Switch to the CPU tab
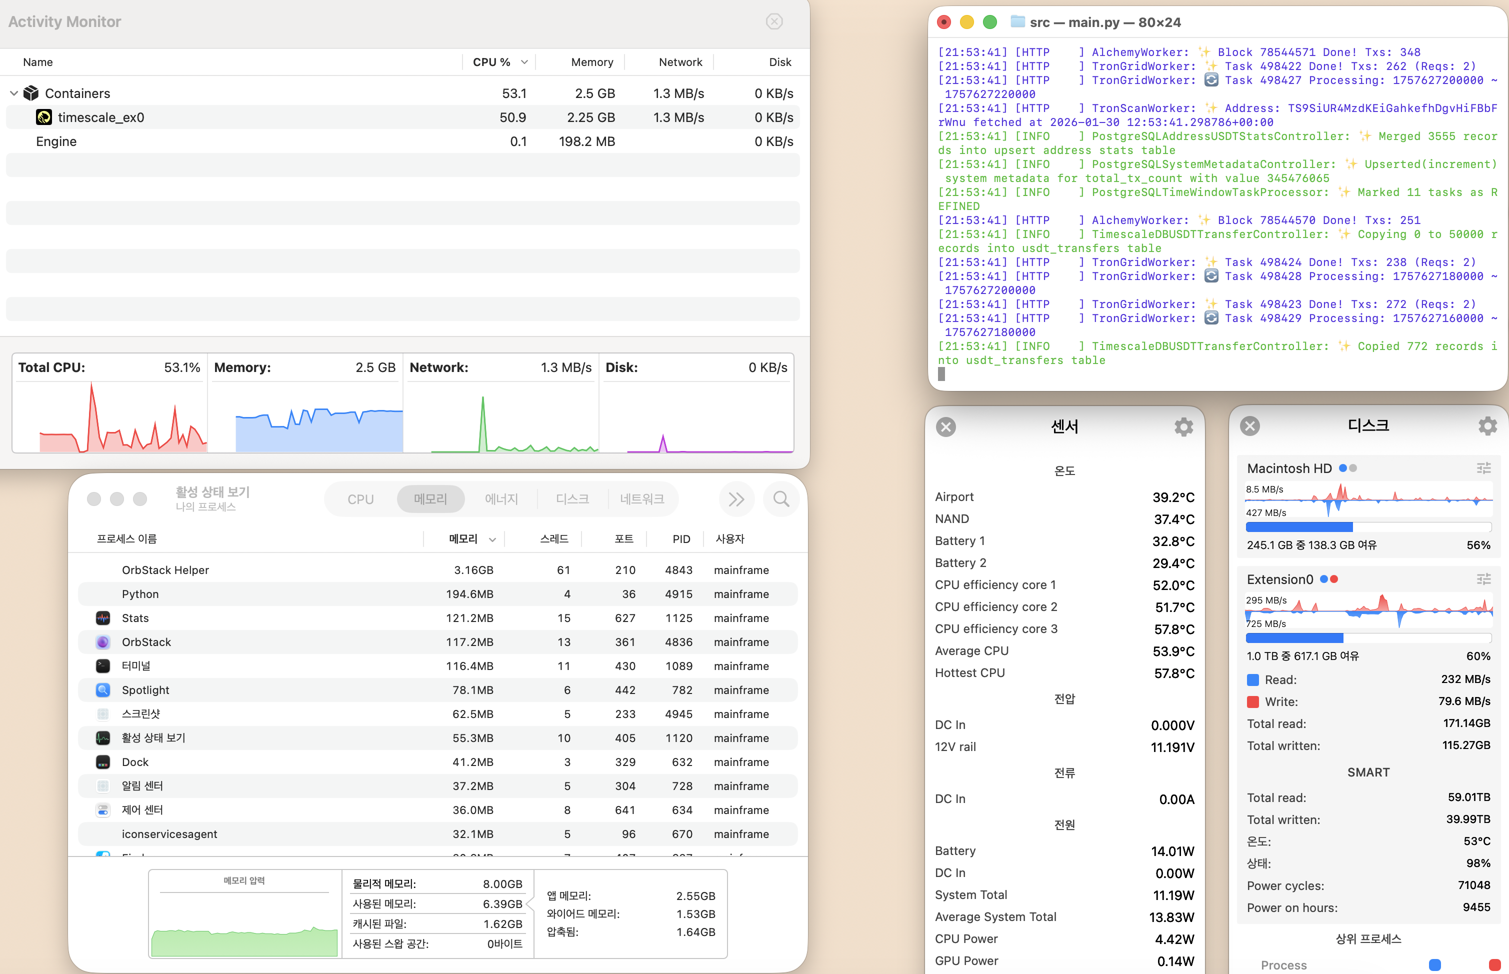Image resolution: width=1509 pixels, height=974 pixels. point(360,499)
